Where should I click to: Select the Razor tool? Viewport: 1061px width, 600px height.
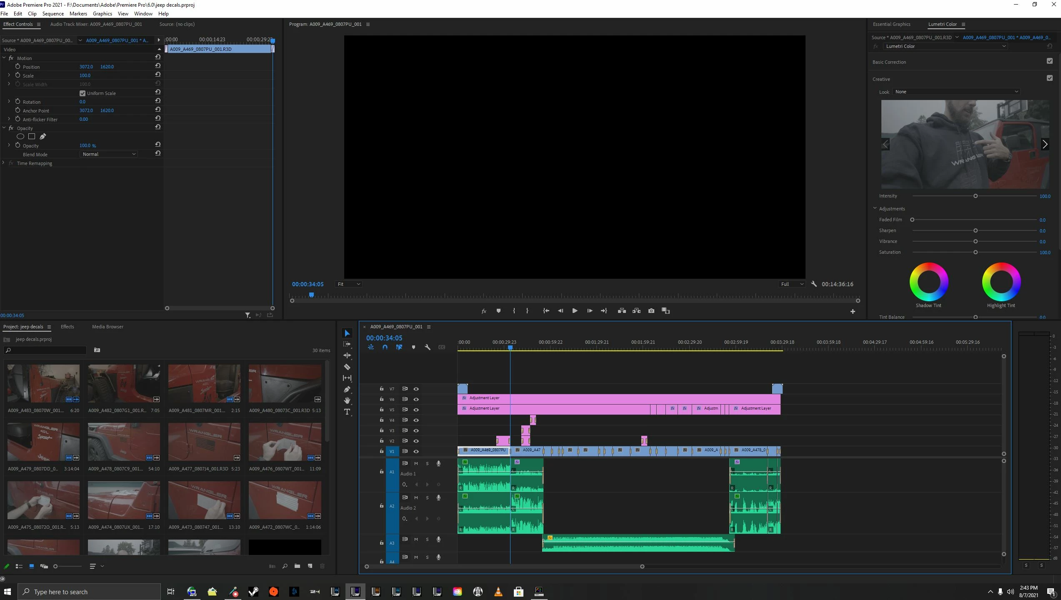(347, 367)
